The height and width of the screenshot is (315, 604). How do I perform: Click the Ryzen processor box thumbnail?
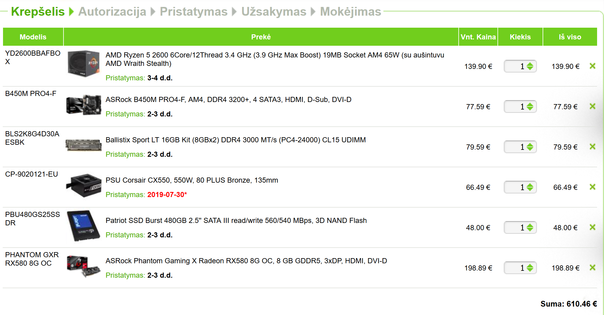pos(84,63)
